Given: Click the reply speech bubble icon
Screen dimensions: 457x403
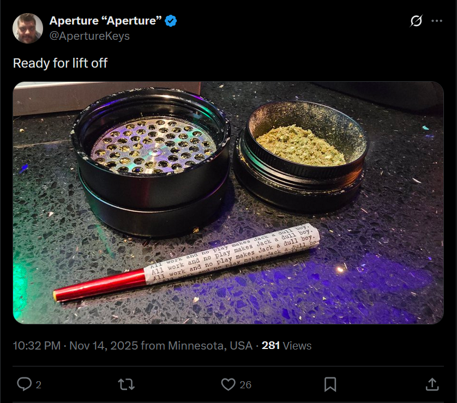Looking at the screenshot, I should (x=24, y=384).
